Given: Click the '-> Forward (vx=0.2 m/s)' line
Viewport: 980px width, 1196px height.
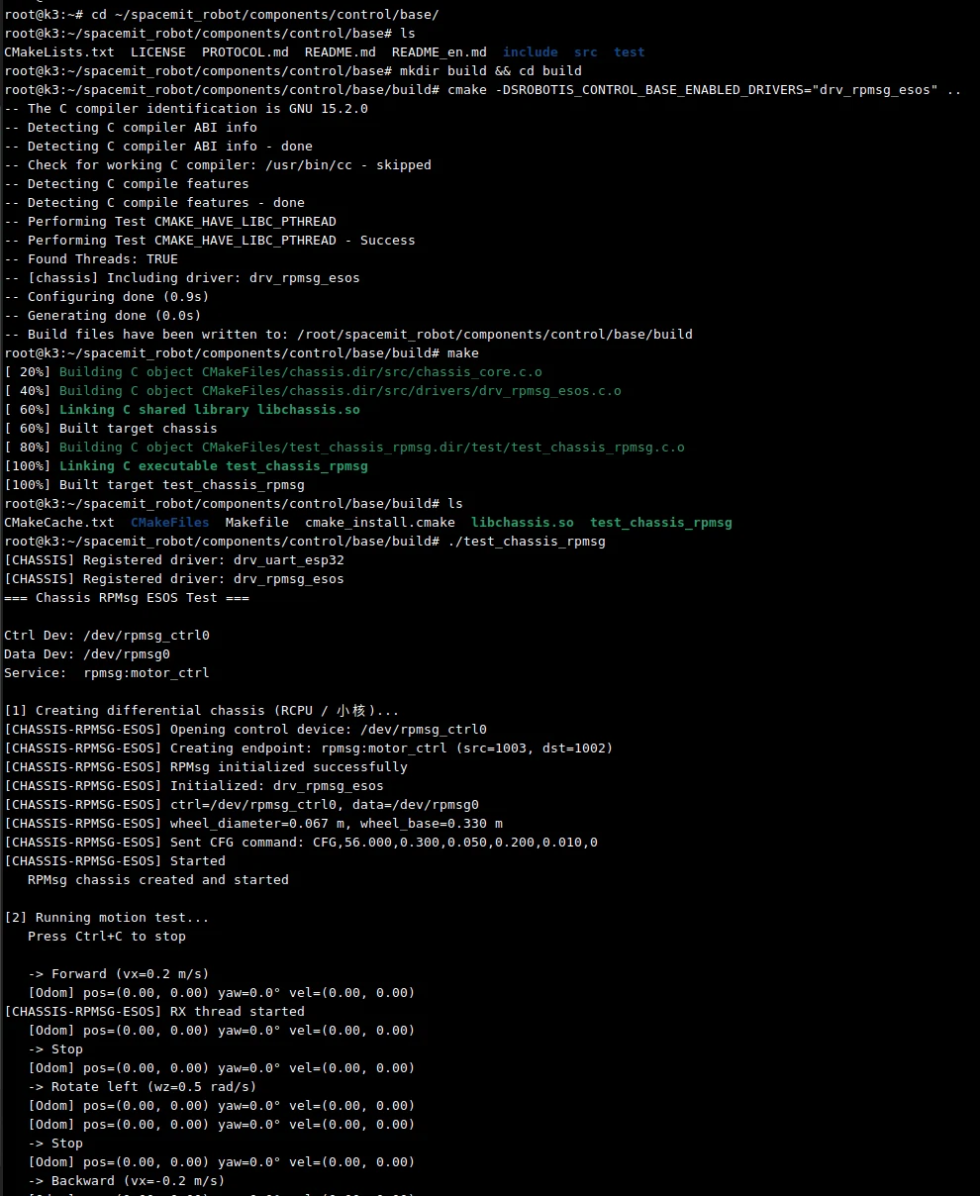Looking at the screenshot, I should click(x=118, y=973).
